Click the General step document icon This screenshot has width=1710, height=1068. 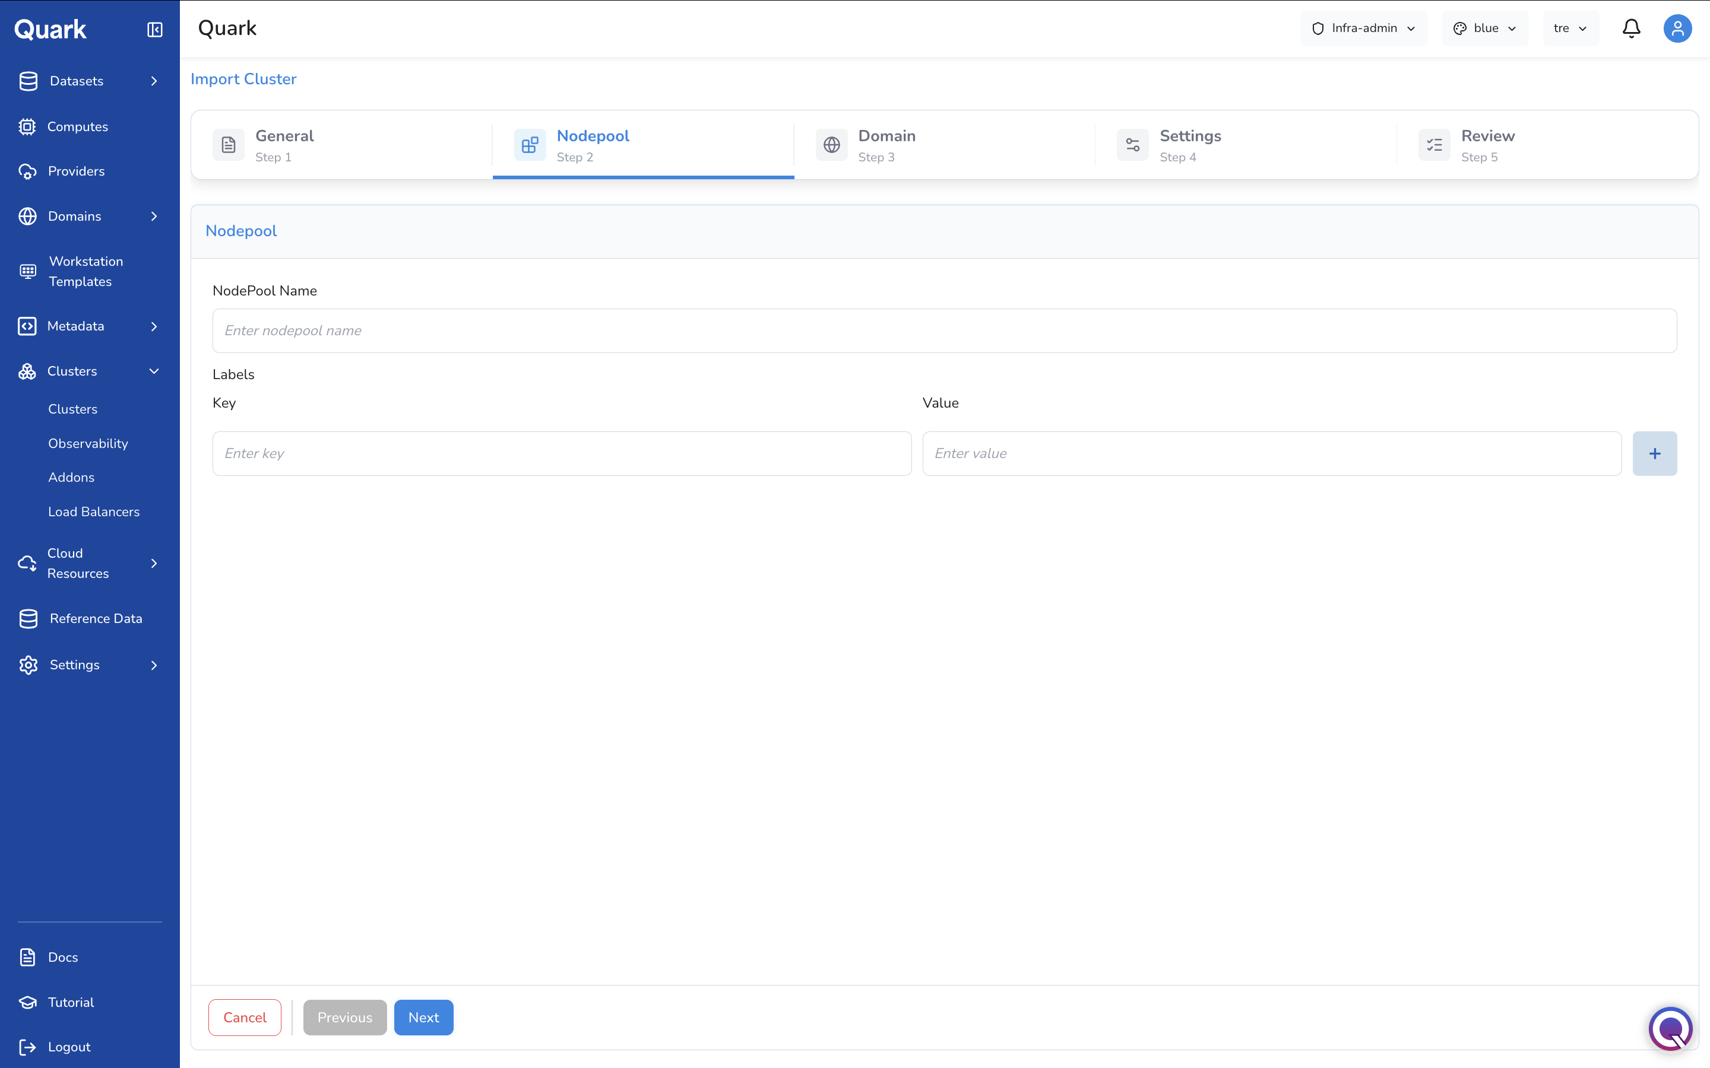[228, 145]
